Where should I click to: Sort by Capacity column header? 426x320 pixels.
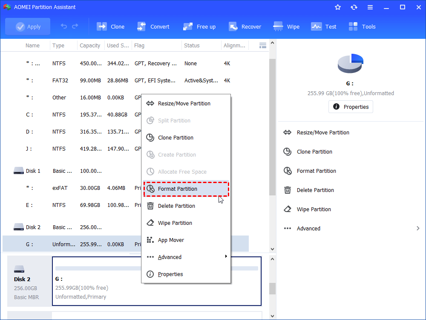90,46
